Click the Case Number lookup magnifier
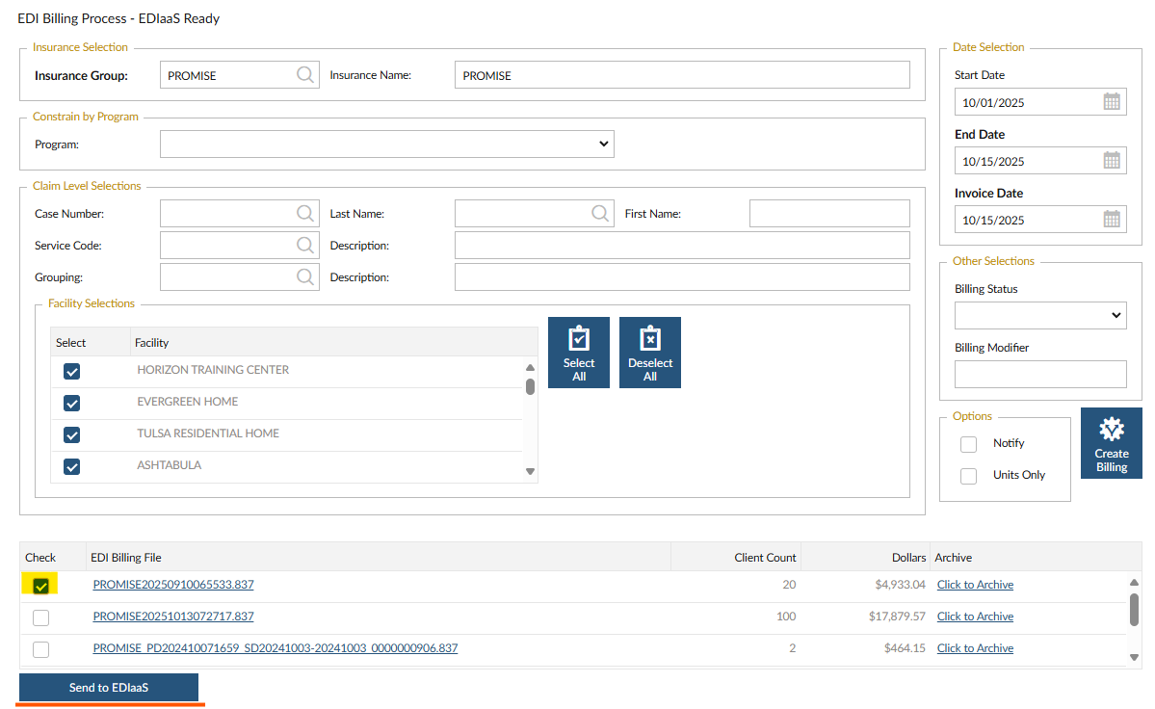 pos(304,214)
